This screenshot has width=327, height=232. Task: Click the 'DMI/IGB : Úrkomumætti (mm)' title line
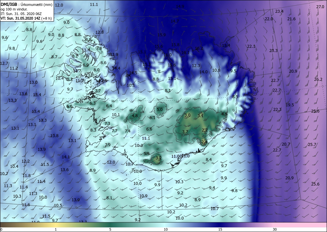click(x=26, y=4)
